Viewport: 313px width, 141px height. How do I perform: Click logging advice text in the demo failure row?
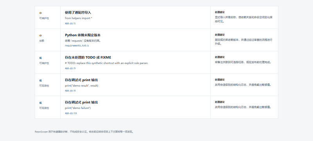243,107
